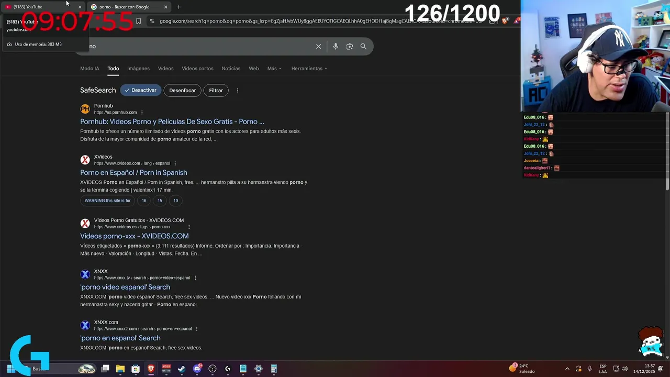Screen dimensions: 670x377
Task: Click the scrollbar in the chat overlay
Action: pyautogui.click(x=667, y=152)
